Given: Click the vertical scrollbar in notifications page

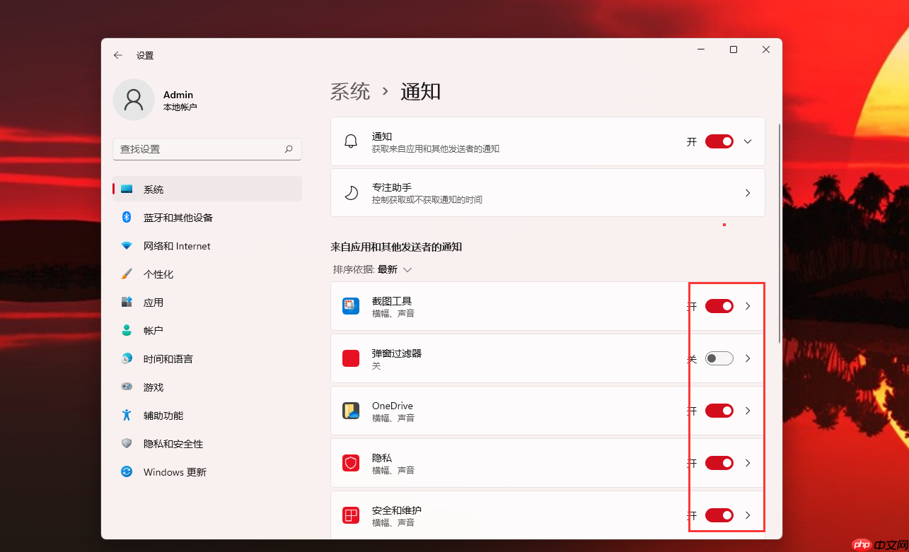Looking at the screenshot, I should (x=780, y=233).
